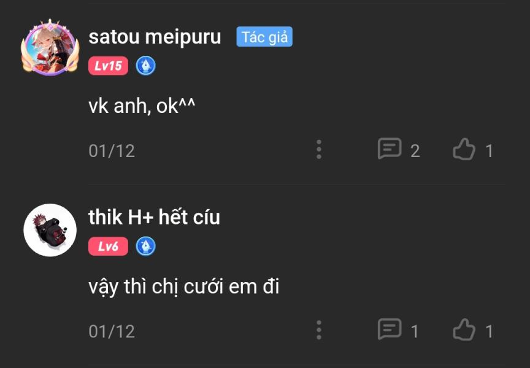This screenshot has height=368, width=530.
Task: Tap the username thik H+ hết cíu
Action: coord(154,217)
